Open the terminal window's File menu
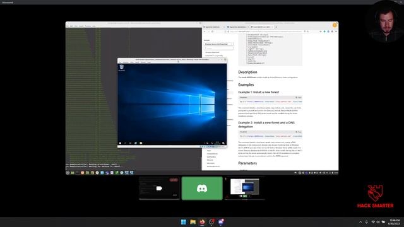 coord(68,26)
